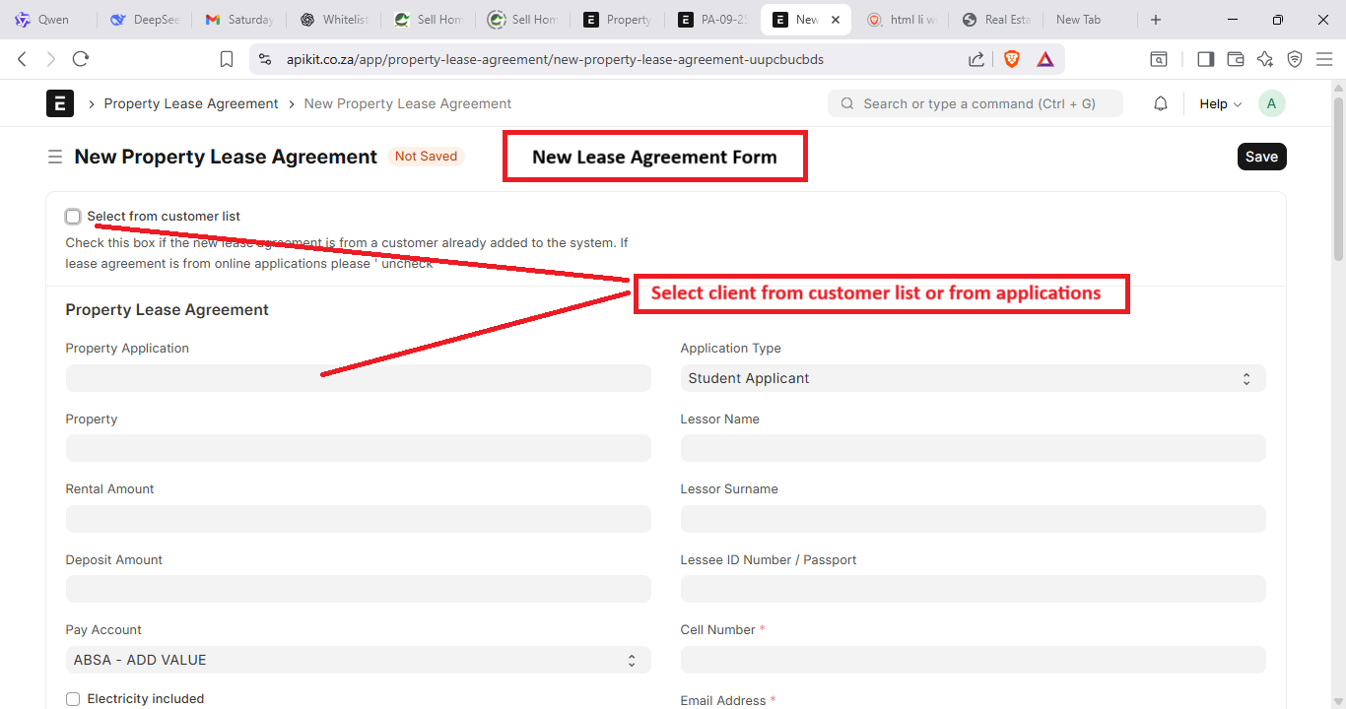The width and height of the screenshot is (1346, 709).
Task: Switch to the Gmail 'Saturday' tab
Action: tap(239, 20)
